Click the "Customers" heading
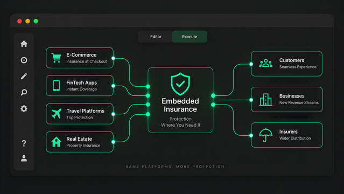Image resolution: width=344 pixels, height=194 pixels. point(292,60)
